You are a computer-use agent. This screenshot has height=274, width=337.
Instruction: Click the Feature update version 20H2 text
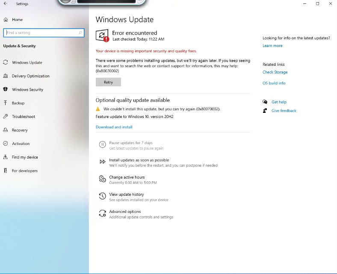(x=134, y=117)
